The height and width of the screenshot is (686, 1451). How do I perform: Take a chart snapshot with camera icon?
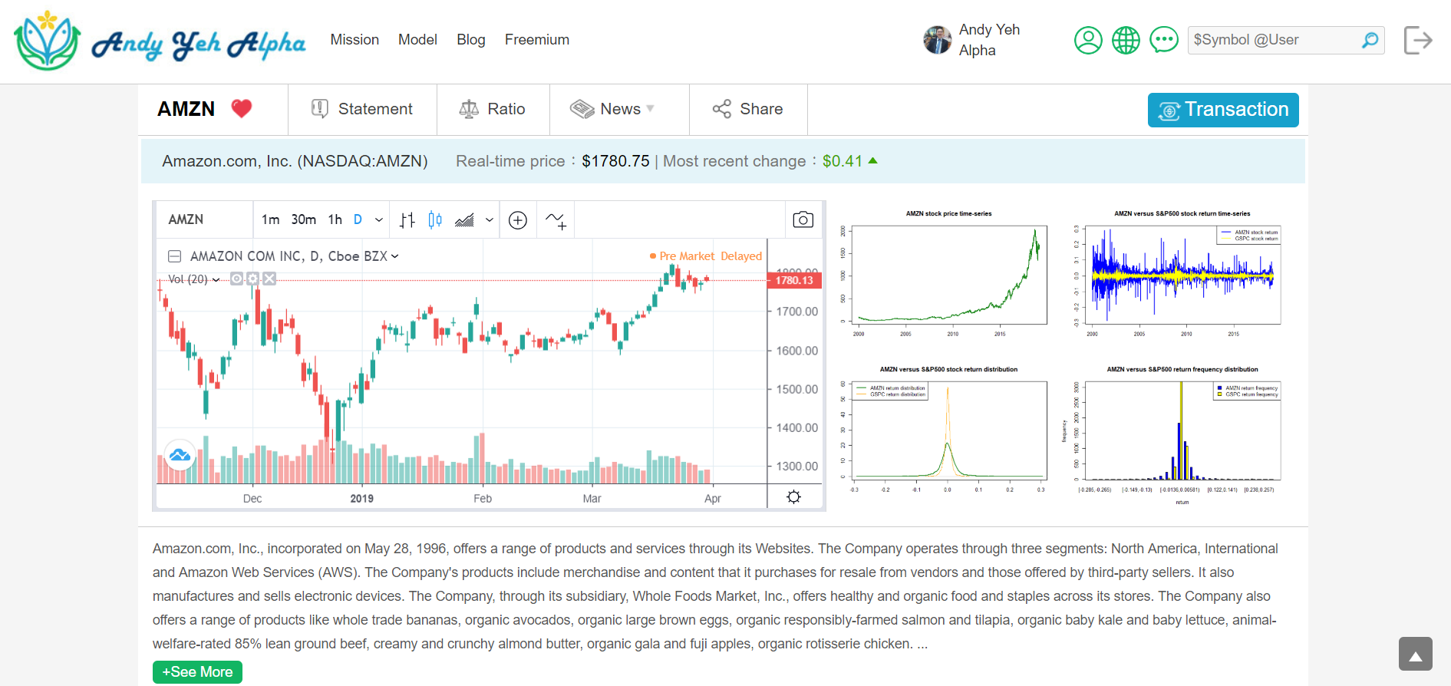tap(803, 220)
